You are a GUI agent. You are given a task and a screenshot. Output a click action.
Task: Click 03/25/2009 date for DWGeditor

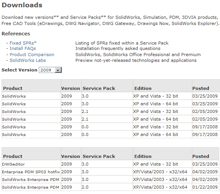coord(205,164)
